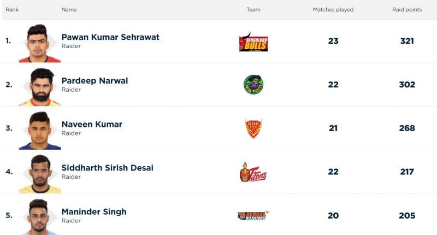The width and height of the screenshot is (437, 235).
Task: Click the Rank column header
Action: (x=12, y=10)
